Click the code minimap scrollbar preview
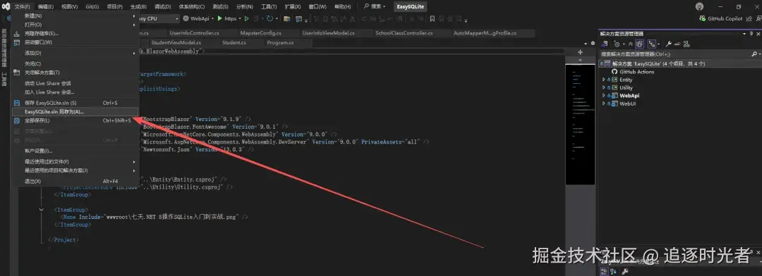Image resolution: width=762 pixels, height=276 pixels. [x=580, y=124]
